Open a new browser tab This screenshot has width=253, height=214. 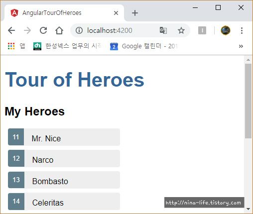[135, 13]
